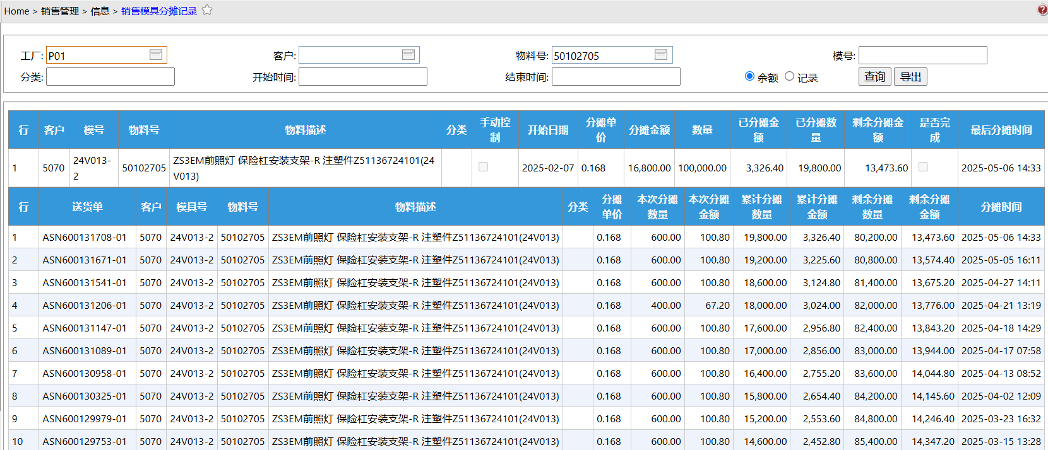Image resolution: width=1048 pixels, height=450 pixels.
Task: Click the 16,800.00 分摊金额 value
Action: click(649, 168)
